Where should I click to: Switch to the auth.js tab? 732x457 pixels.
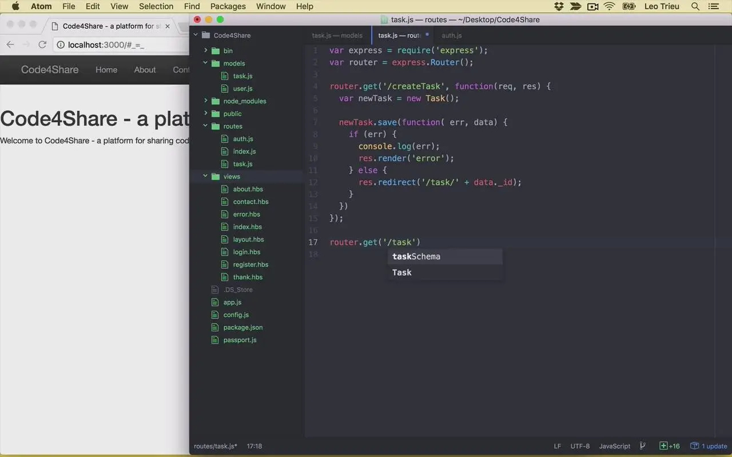click(451, 35)
